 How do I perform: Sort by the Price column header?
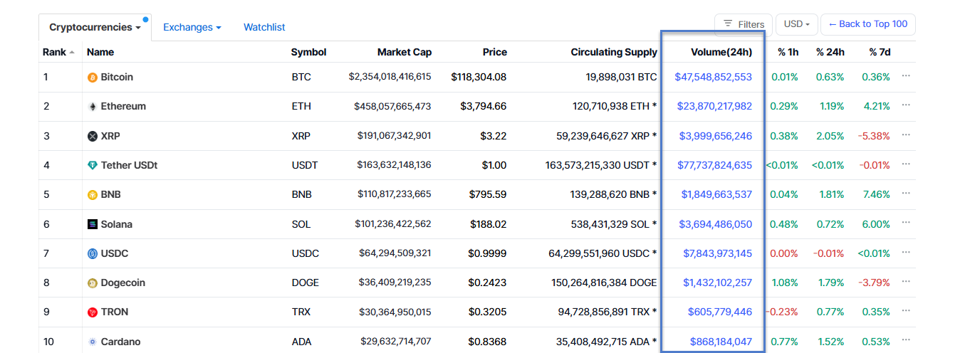coord(495,52)
